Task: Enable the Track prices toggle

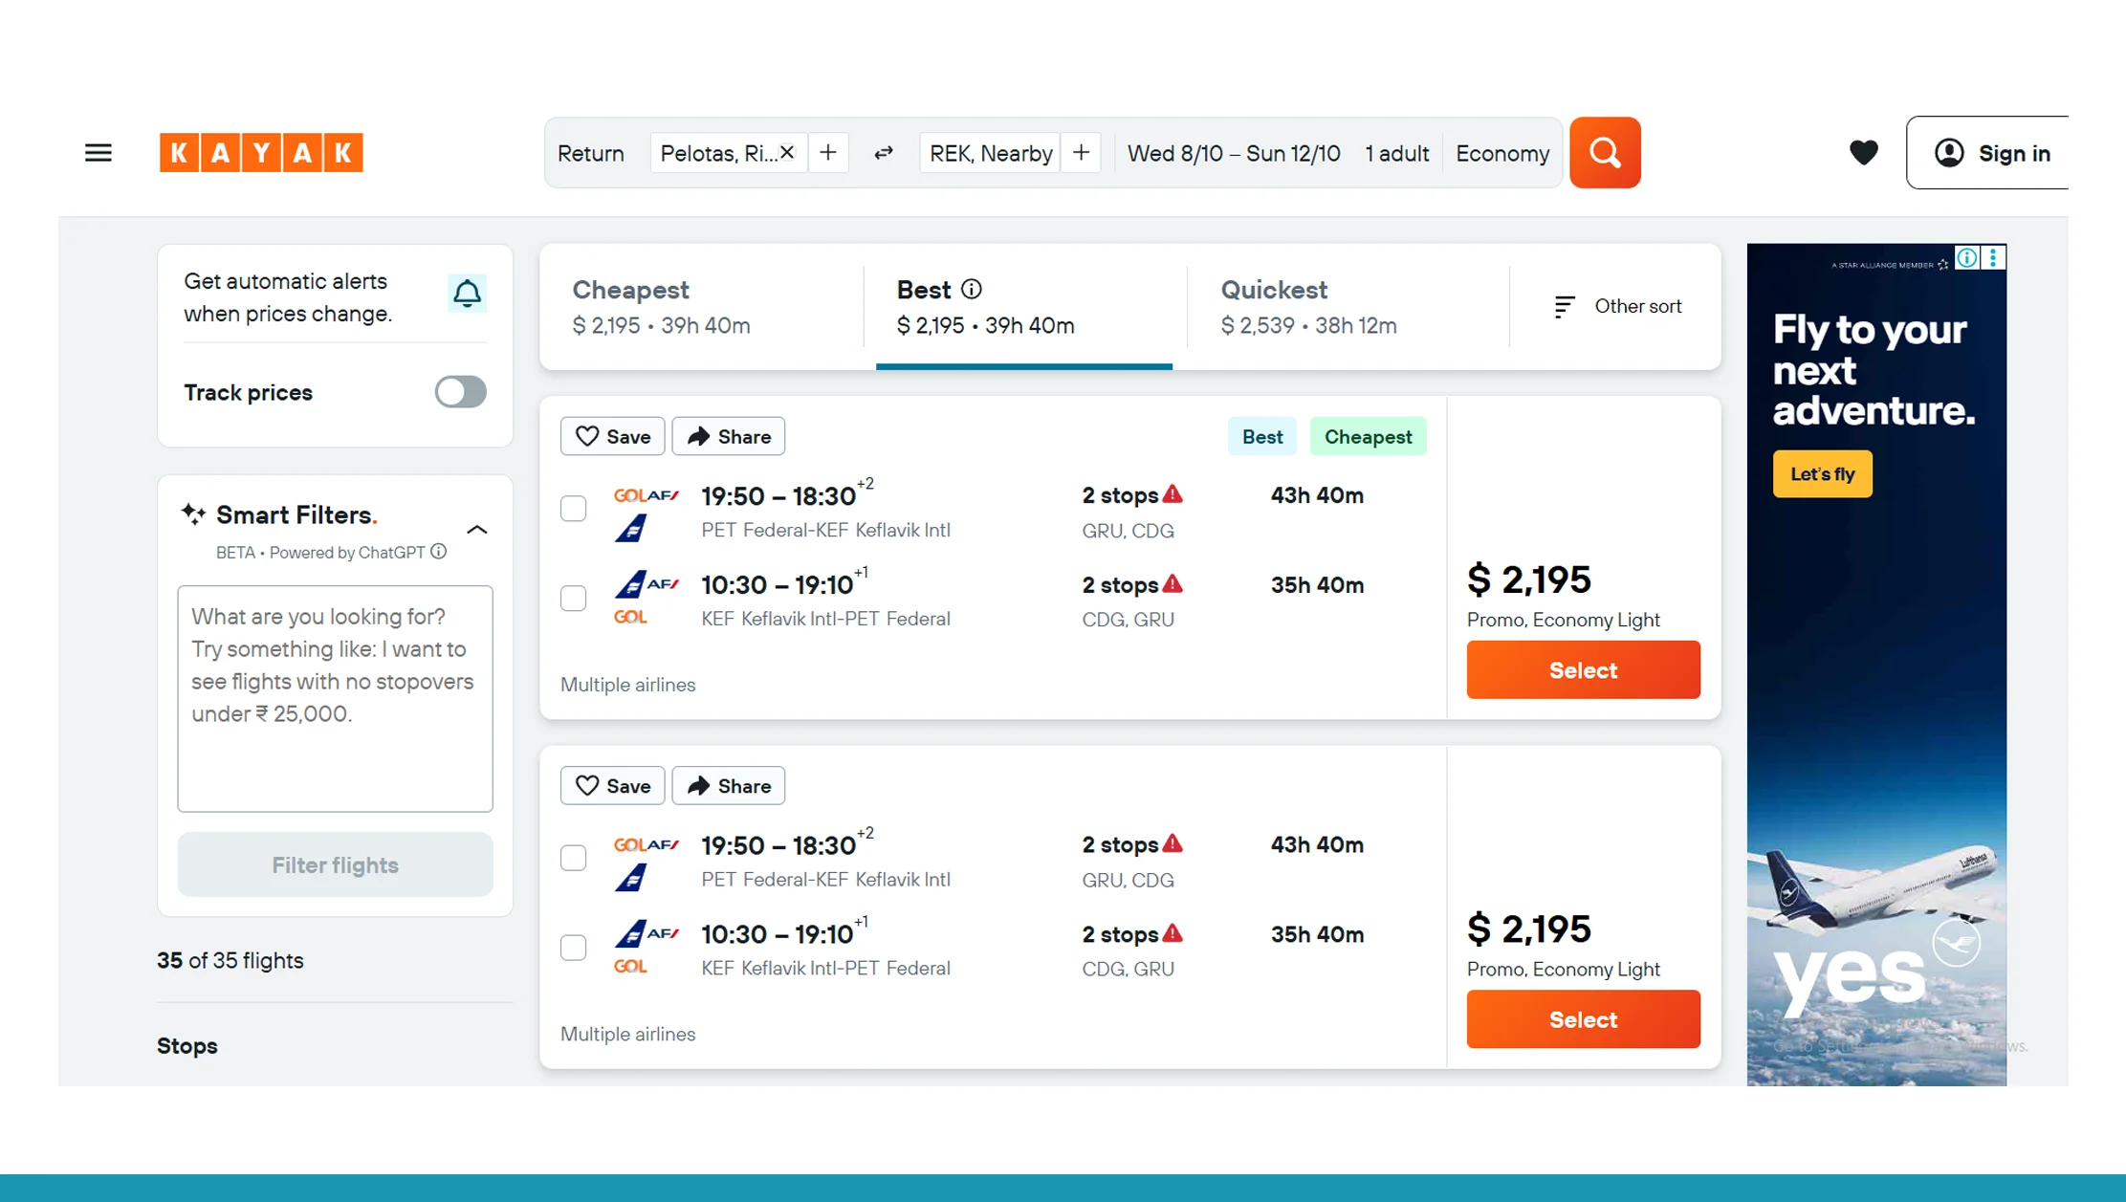Action: (x=460, y=392)
